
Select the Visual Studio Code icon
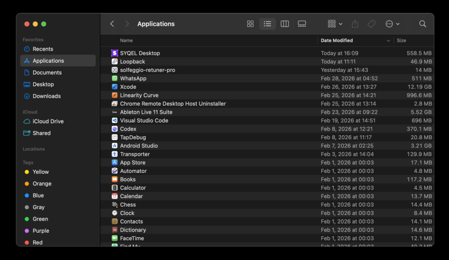coord(114,120)
